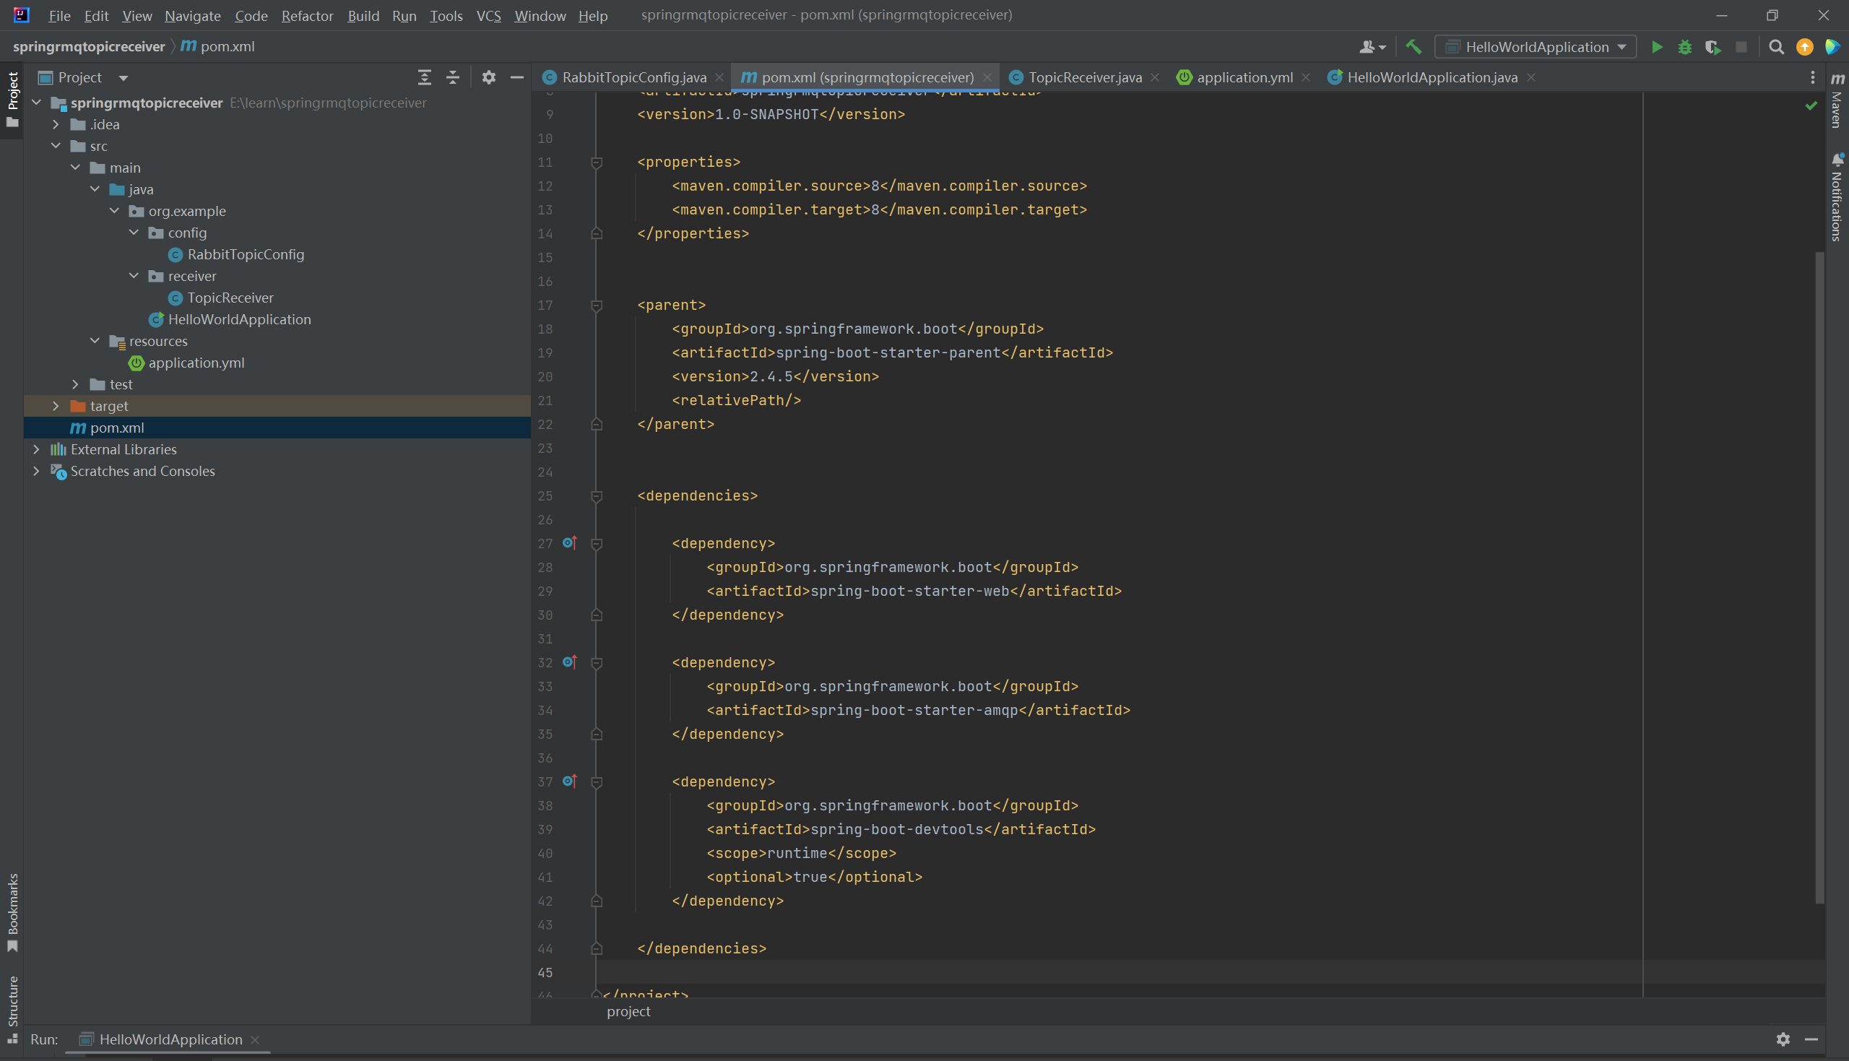This screenshot has width=1849, height=1061.
Task: Click the Build project hammer icon
Action: [x=1413, y=48]
